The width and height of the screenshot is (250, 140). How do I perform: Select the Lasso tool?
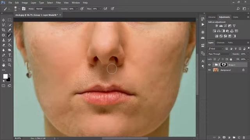(4, 25)
